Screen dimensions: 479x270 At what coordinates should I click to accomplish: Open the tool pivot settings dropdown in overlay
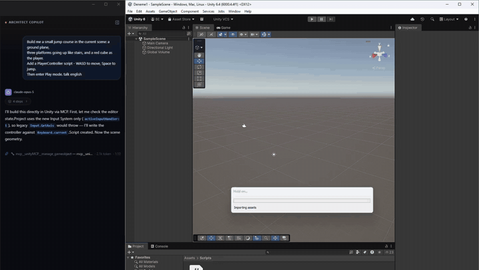[199, 47]
